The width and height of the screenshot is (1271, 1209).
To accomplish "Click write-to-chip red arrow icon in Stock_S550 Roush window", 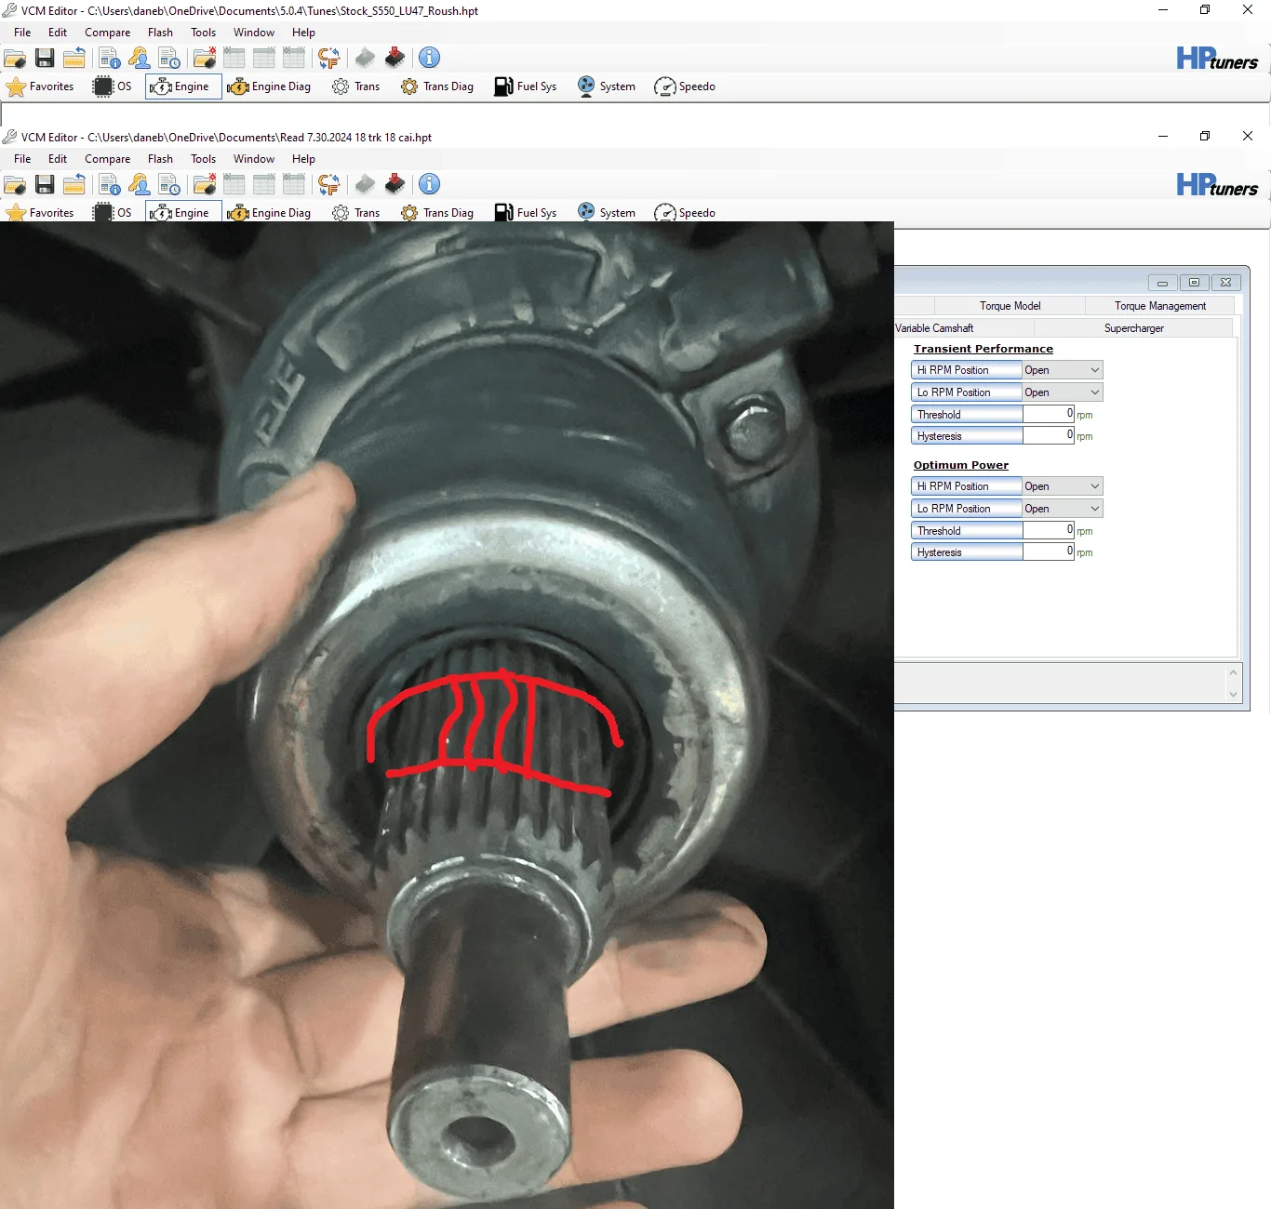I will pyautogui.click(x=395, y=58).
